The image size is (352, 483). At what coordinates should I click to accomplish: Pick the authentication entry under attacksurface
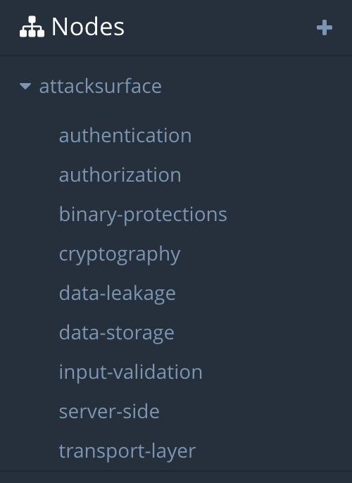(x=125, y=135)
